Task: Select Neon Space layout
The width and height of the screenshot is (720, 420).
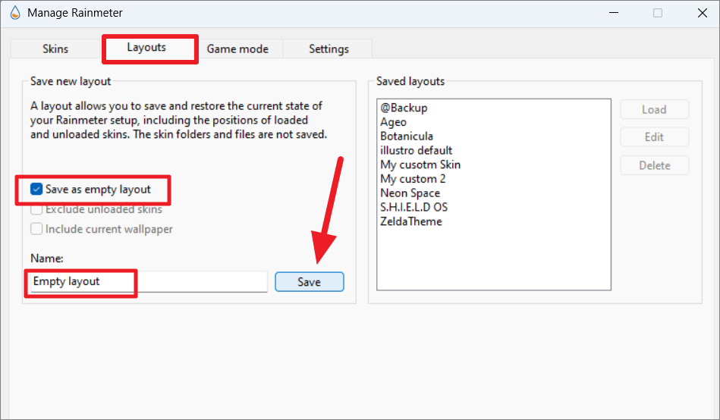Action: 410,193
